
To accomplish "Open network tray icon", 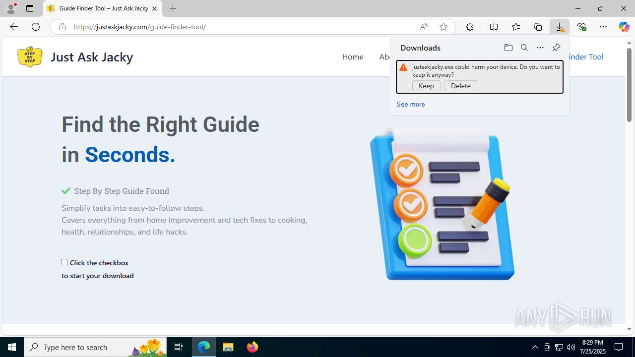I will pos(559,347).
